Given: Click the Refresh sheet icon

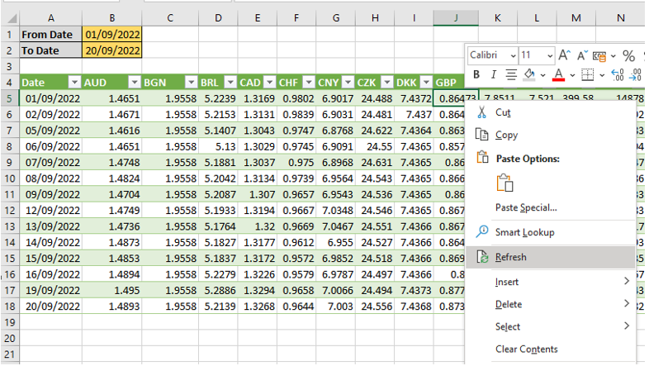Looking at the screenshot, I should click(482, 257).
